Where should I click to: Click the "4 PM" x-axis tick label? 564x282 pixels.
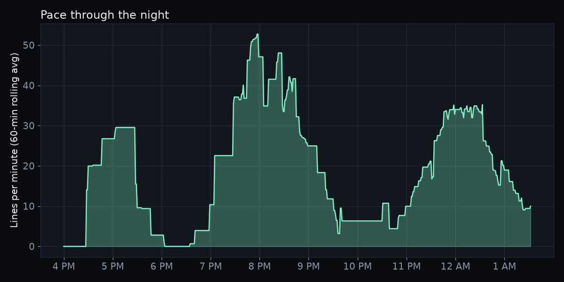pyautogui.click(x=64, y=266)
